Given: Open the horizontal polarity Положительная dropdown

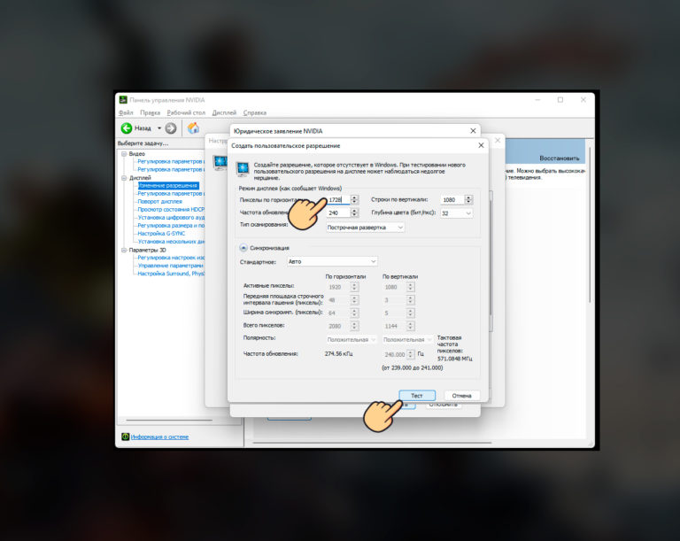Looking at the screenshot, I should pos(352,340).
